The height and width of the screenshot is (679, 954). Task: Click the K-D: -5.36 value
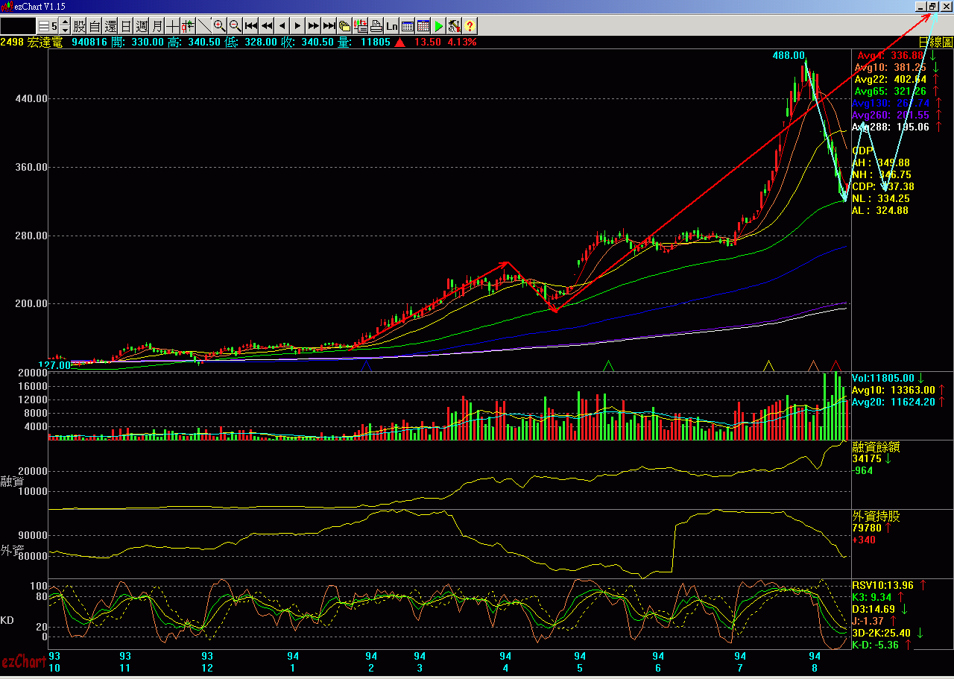pyautogui.click(x=876, y=645)
